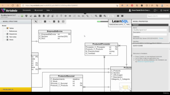
Task: Pick the add new table tool
Action: point(45,21)
